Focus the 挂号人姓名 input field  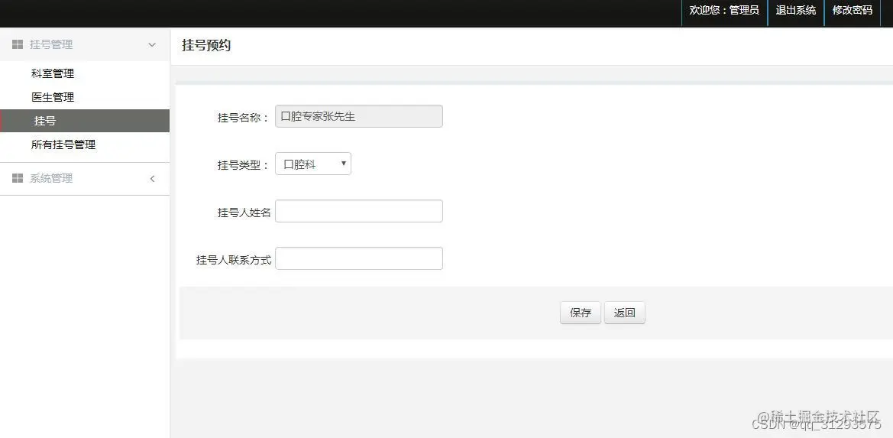pos(359,211)
